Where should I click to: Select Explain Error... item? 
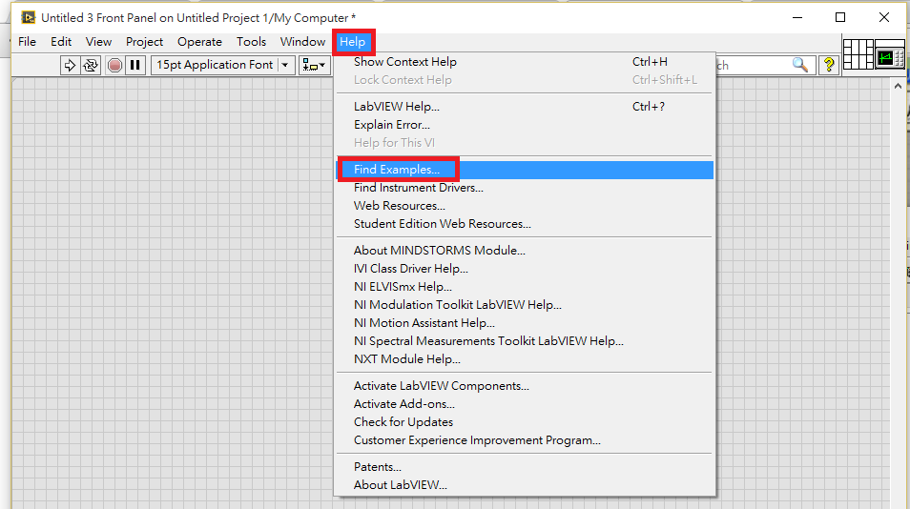click(525, 125)
